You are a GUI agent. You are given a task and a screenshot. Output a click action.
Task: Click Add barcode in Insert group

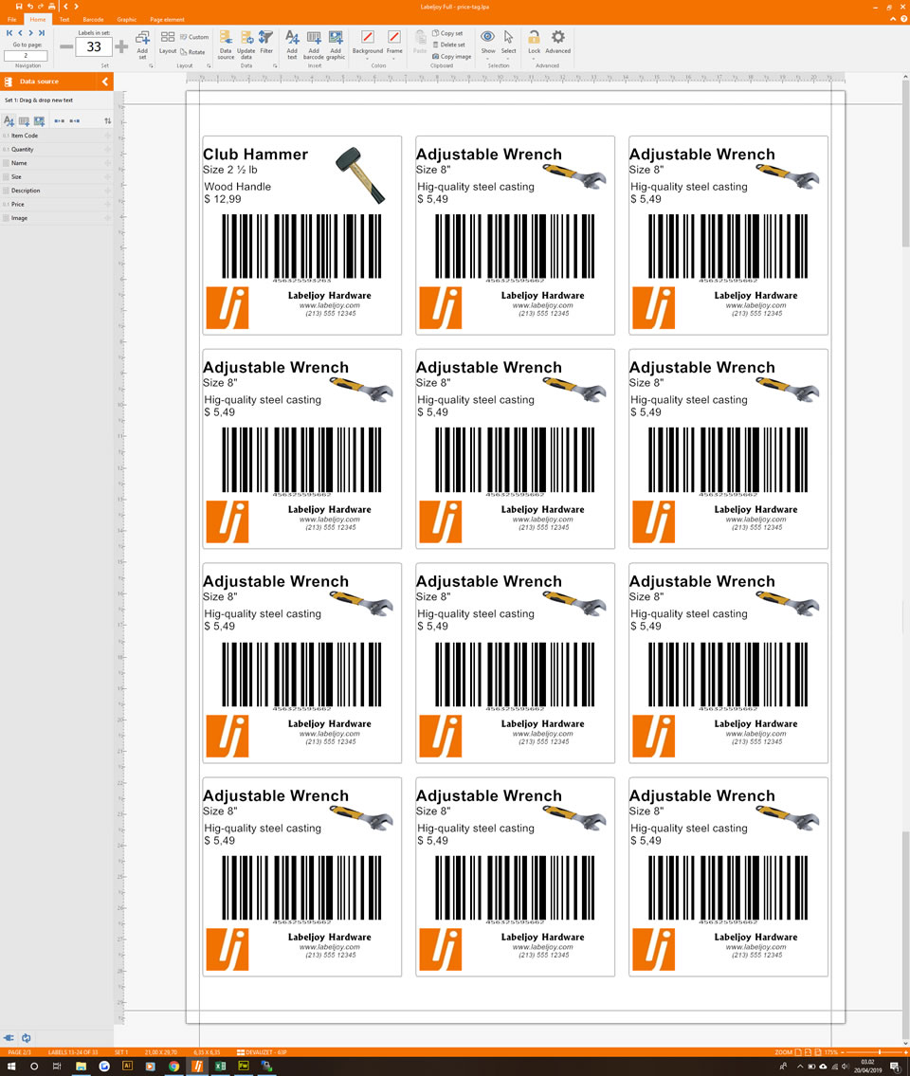[x=314, y=43]
